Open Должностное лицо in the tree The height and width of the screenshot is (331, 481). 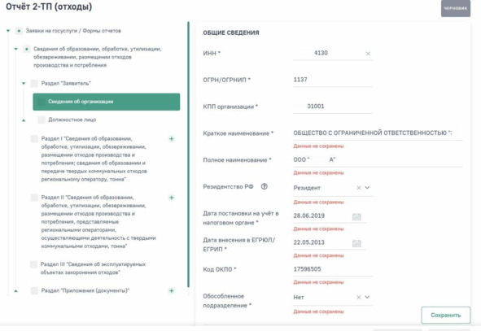click(x=72, y=120)
